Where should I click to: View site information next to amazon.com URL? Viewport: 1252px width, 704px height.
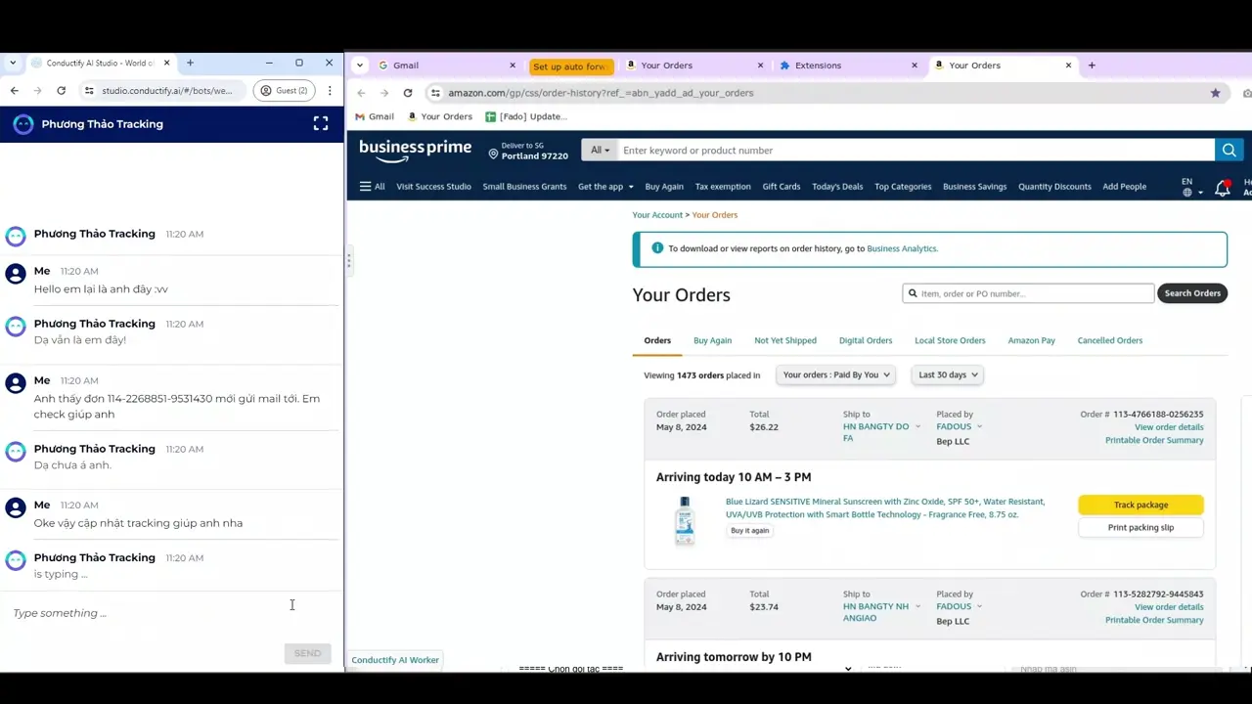pos(435,93)
